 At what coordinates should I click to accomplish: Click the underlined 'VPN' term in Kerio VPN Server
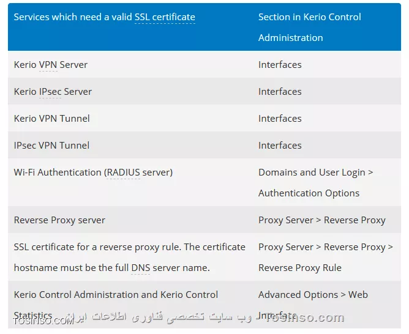[x=48, y=65]
